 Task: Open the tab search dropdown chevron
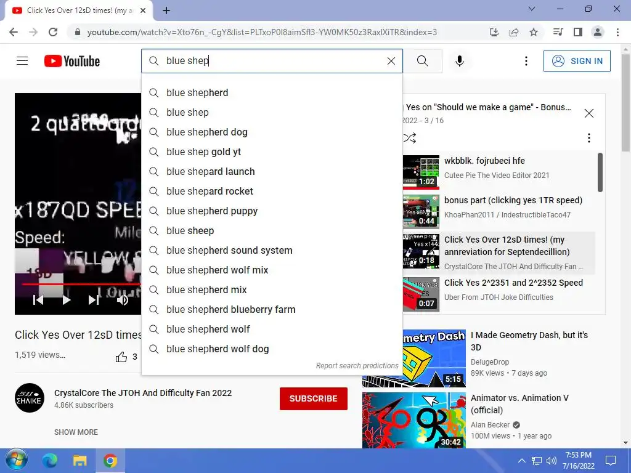click(x=532, y=9)
